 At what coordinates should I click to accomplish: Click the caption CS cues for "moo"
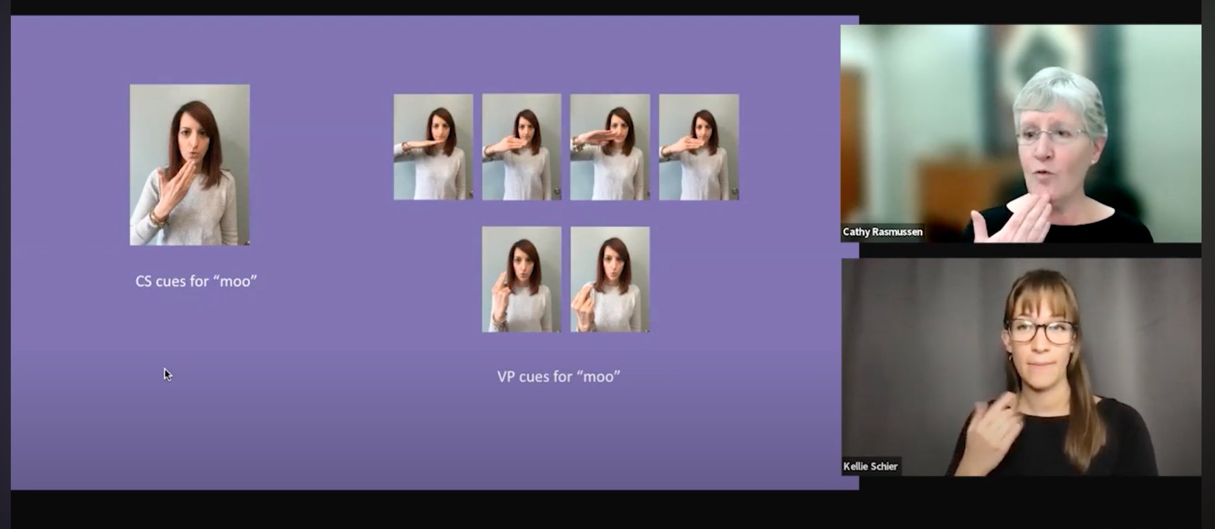(x=196, y=281)
